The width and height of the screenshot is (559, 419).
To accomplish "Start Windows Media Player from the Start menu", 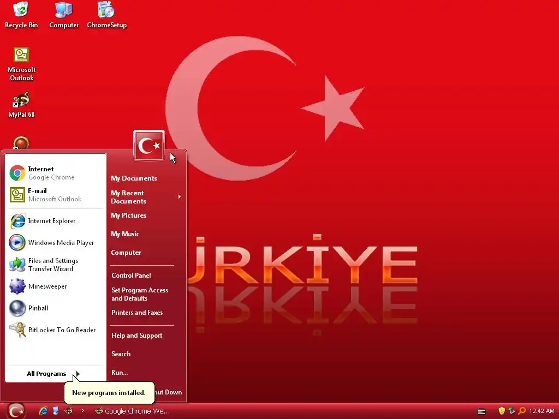I will click(55, 243).
